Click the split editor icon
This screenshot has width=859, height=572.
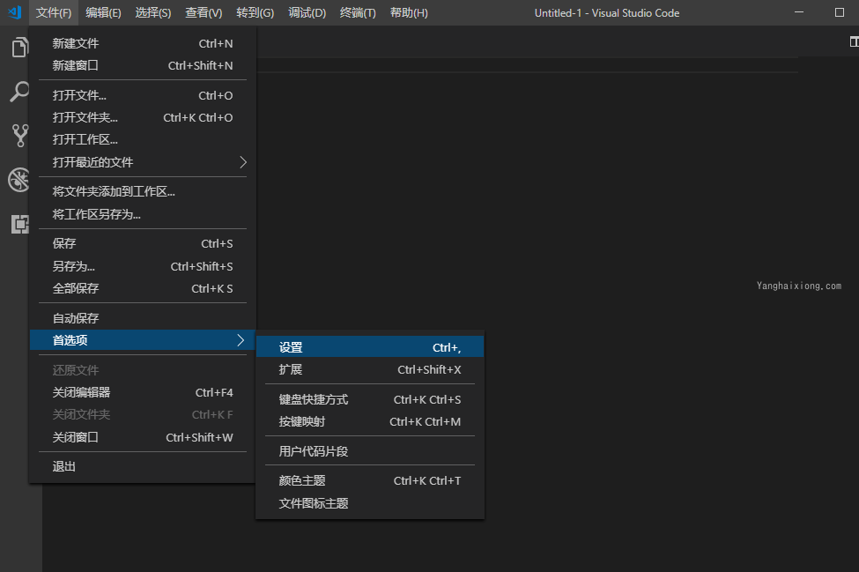854,41
